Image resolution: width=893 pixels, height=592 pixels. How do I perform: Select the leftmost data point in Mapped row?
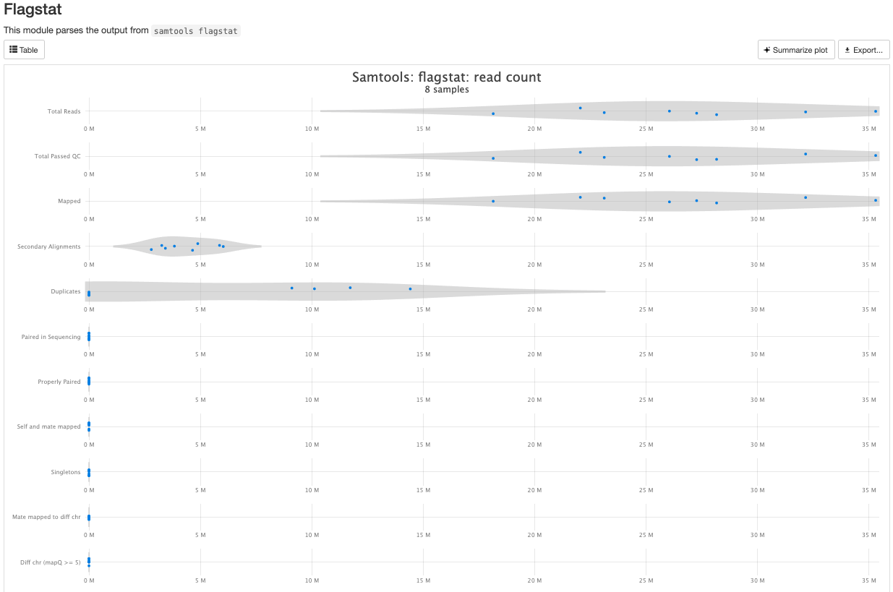coord(493,201)
